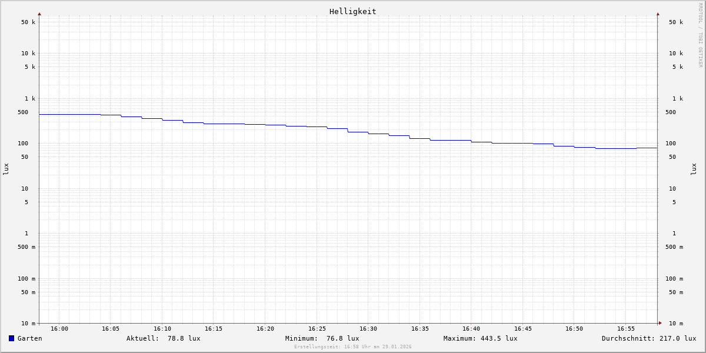Click the 16:10 time axis label
The image size is (706, 353).
162,329
